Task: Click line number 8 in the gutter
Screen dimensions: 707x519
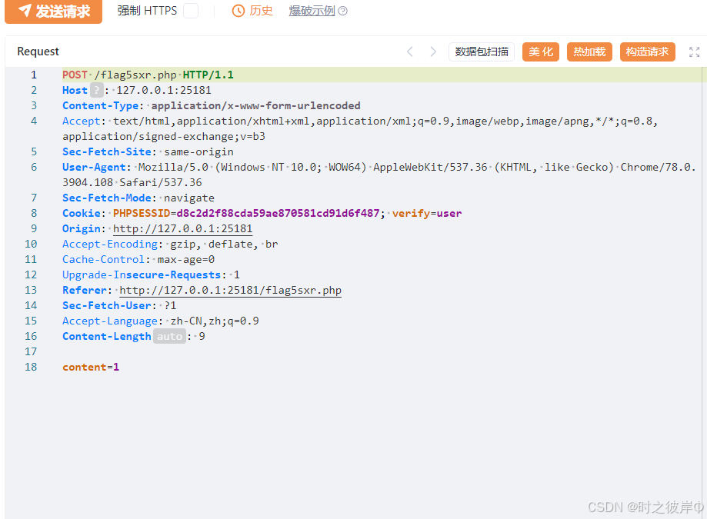Action: tap(33, 213)
